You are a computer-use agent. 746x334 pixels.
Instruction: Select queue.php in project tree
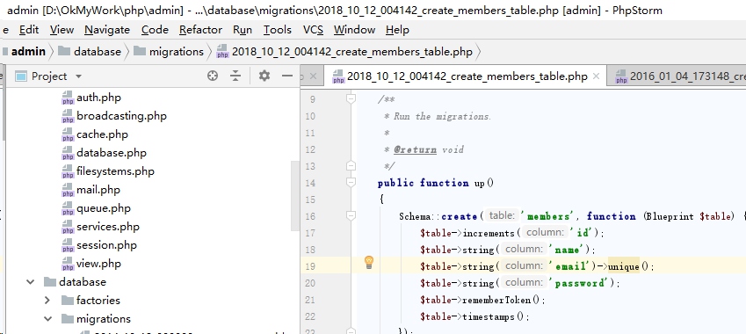point(103,208)
